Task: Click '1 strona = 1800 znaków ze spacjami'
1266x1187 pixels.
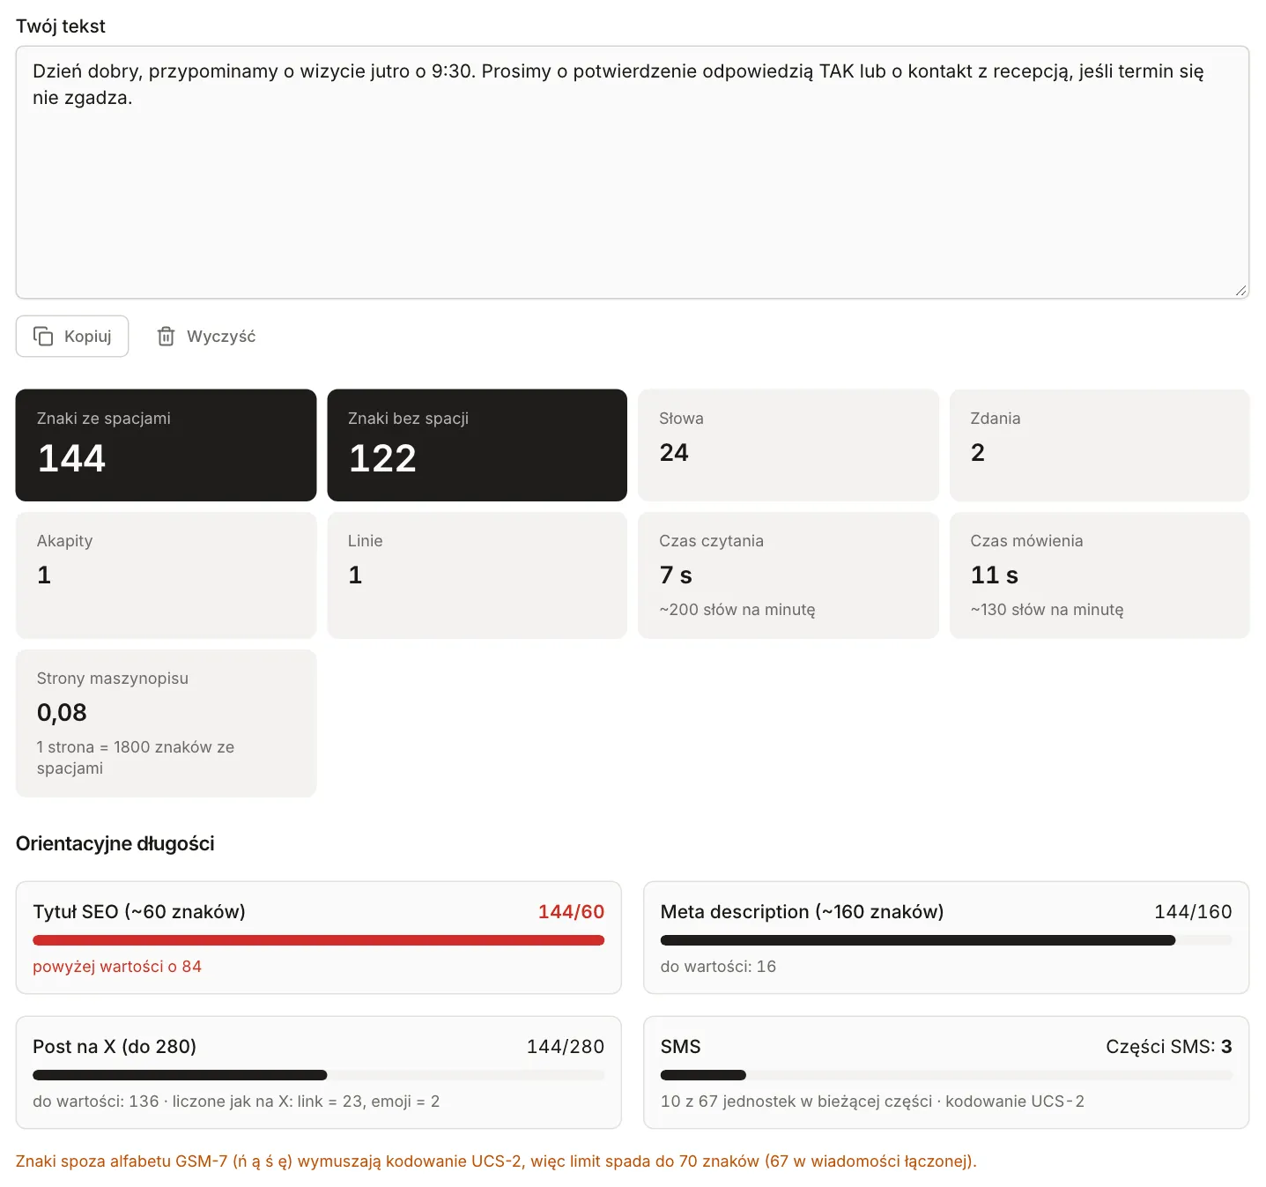Action: coord(136,758)
